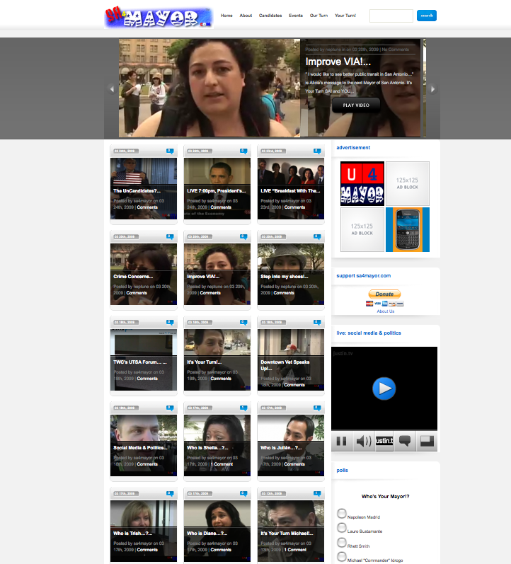Open comment bubble on Improve VIA card
Image resolution: width=511 pixels, height=564 pixels.
(243, 236)
